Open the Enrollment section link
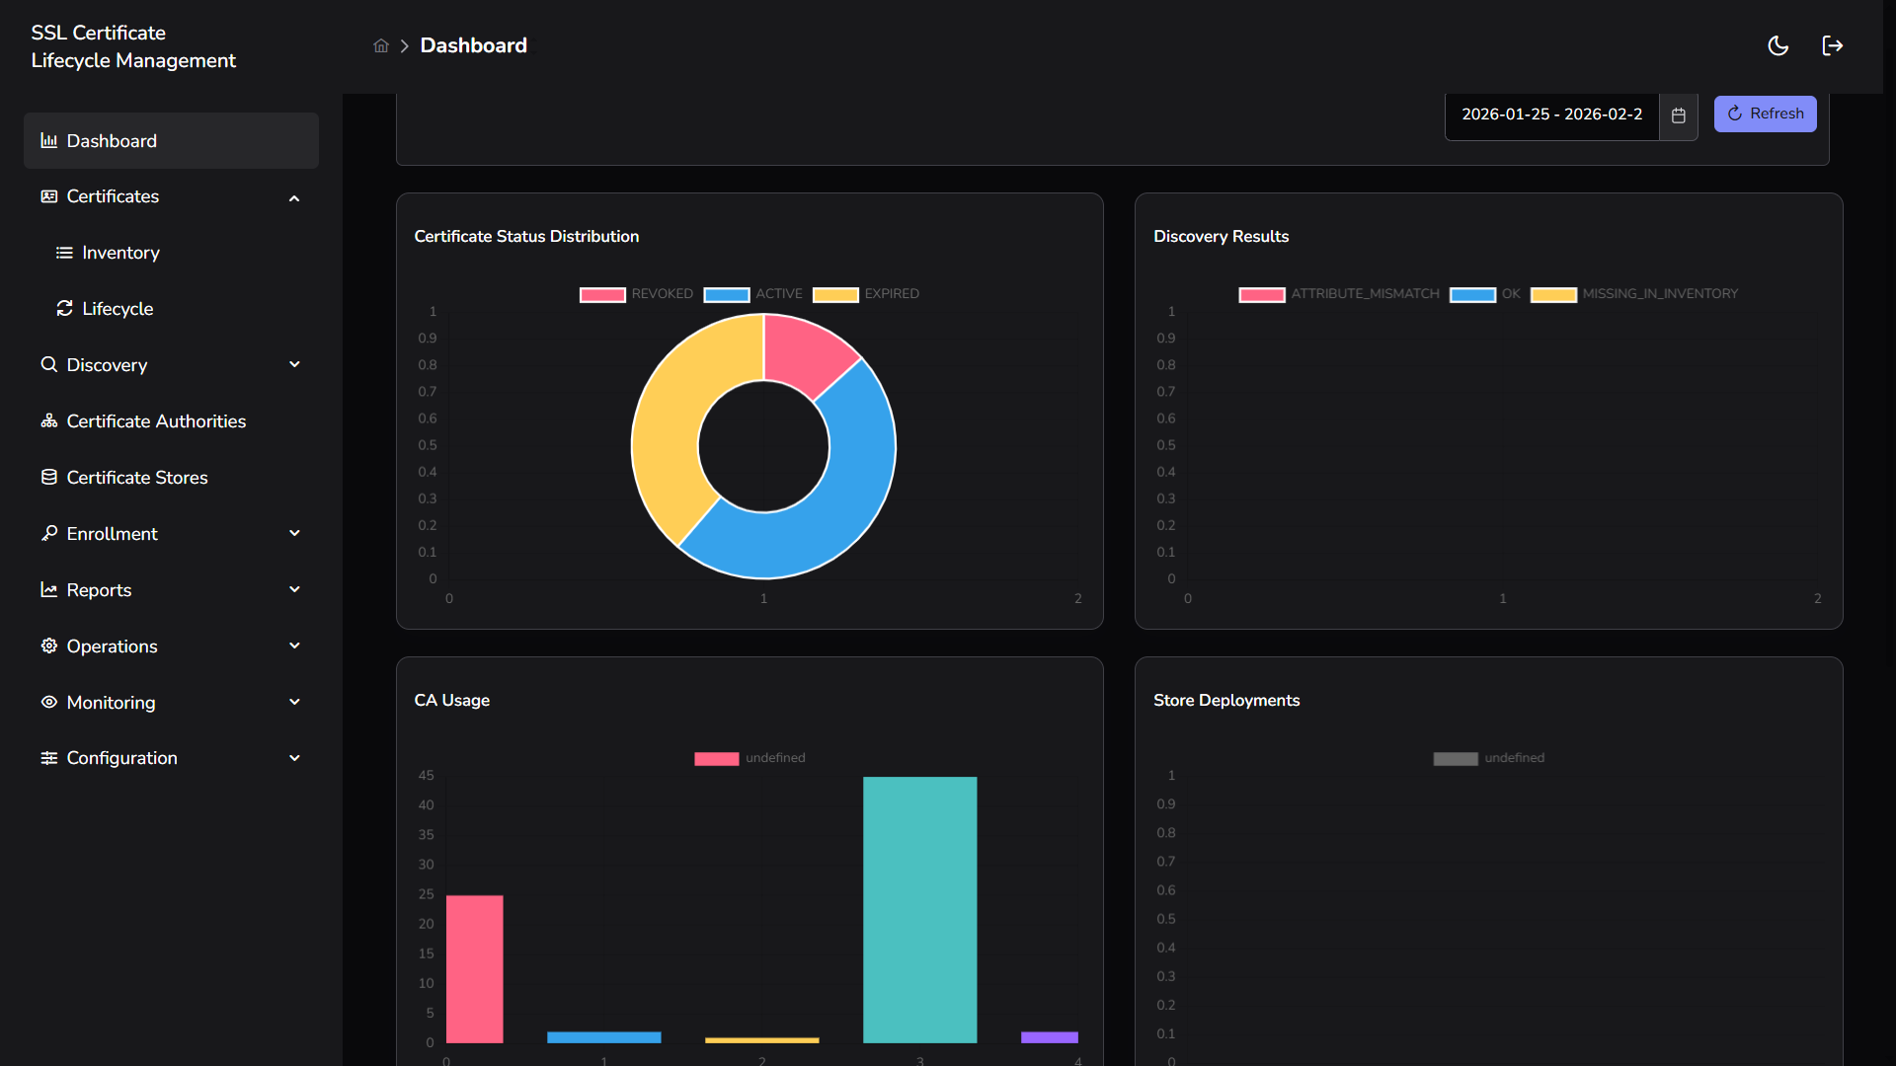The height and width of the screenshot is (1066, 1896). tap(113, 533)
